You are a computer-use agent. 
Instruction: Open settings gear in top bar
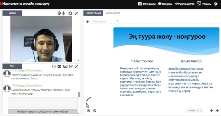[216, 4]
